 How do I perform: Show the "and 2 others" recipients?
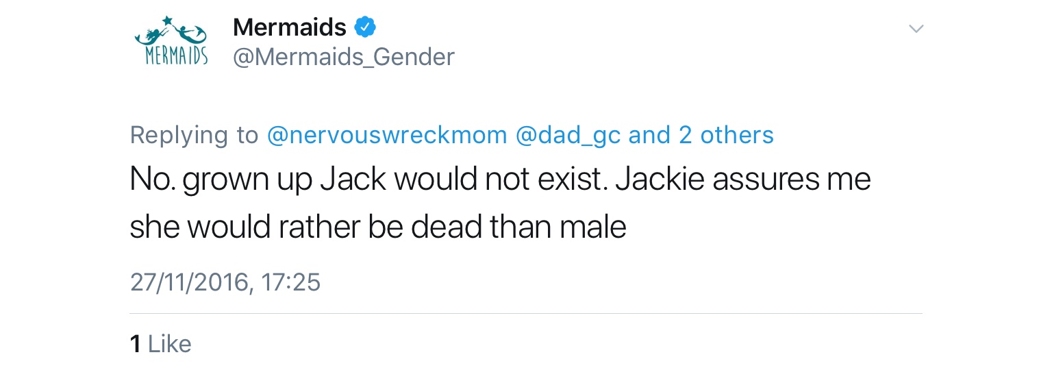[701, 135]
